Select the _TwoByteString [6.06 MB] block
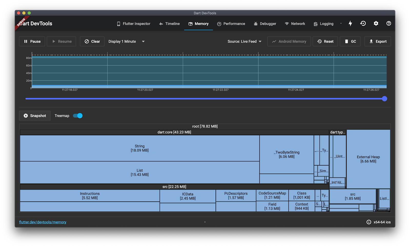Screen dimensions: 410x247 287,155
